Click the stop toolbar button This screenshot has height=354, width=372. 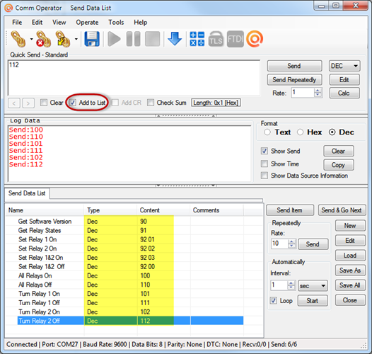(x=152, y=39)
